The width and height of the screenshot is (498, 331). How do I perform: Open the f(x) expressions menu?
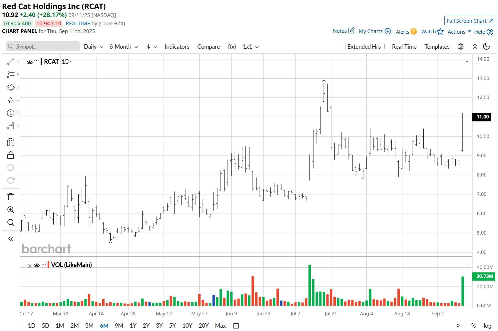232,47
